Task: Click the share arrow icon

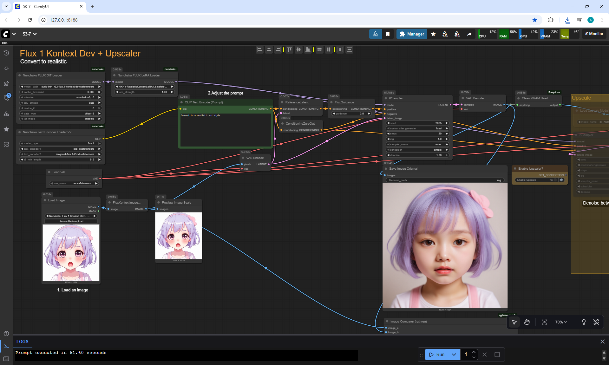Action: (x=469, y=34)
